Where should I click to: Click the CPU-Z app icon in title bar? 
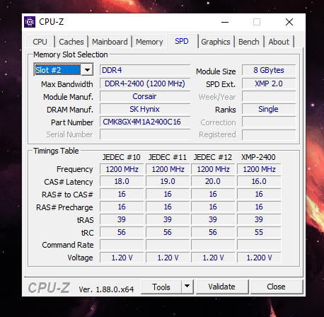[30, 22]
